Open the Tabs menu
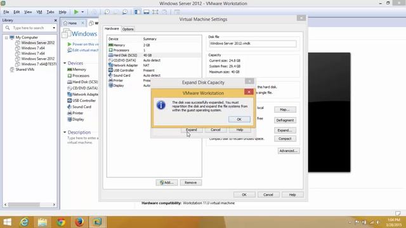Image resolution: width=406 pixels, height=228 pixels. pos(50,12)
